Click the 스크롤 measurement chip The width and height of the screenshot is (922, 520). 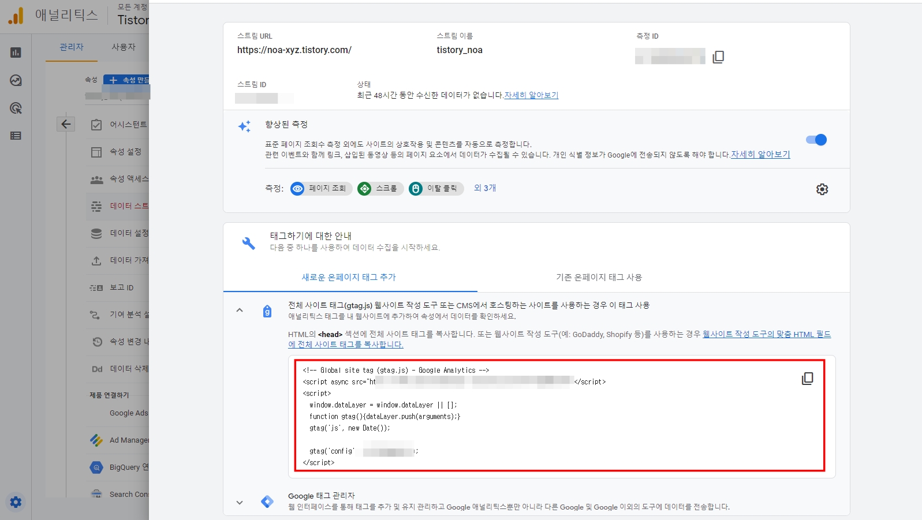[380, 189]
